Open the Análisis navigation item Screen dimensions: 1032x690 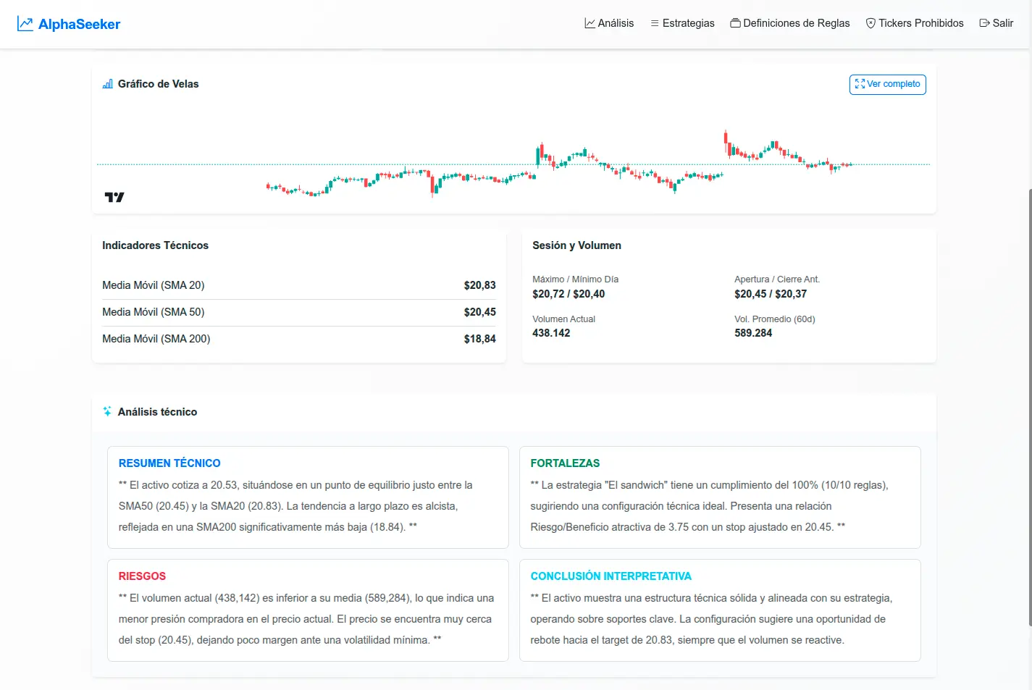click(609, 23)
